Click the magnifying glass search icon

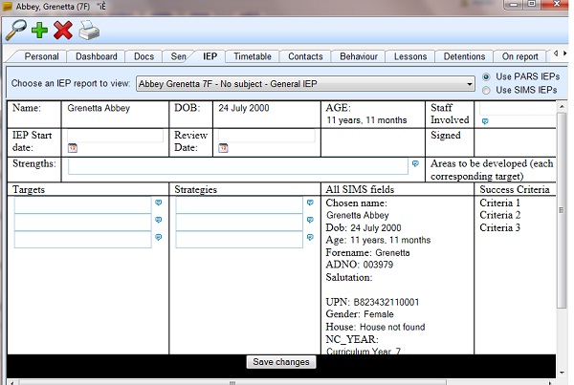pos(15,30)
